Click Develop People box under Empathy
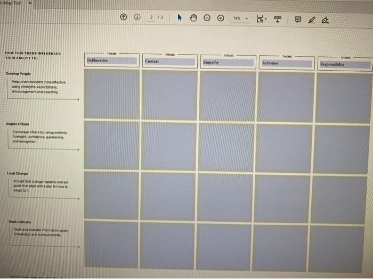This screenshot has height=279, width=373. pos(228,96)
